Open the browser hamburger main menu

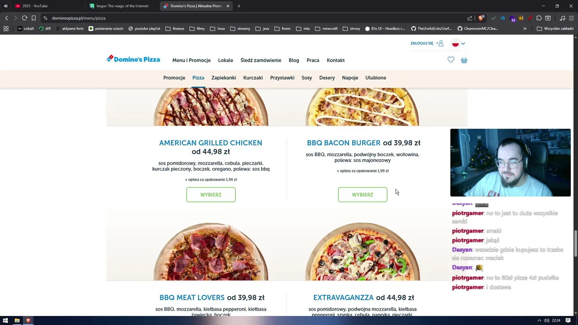pyautogui.click(x=571, y=18)
